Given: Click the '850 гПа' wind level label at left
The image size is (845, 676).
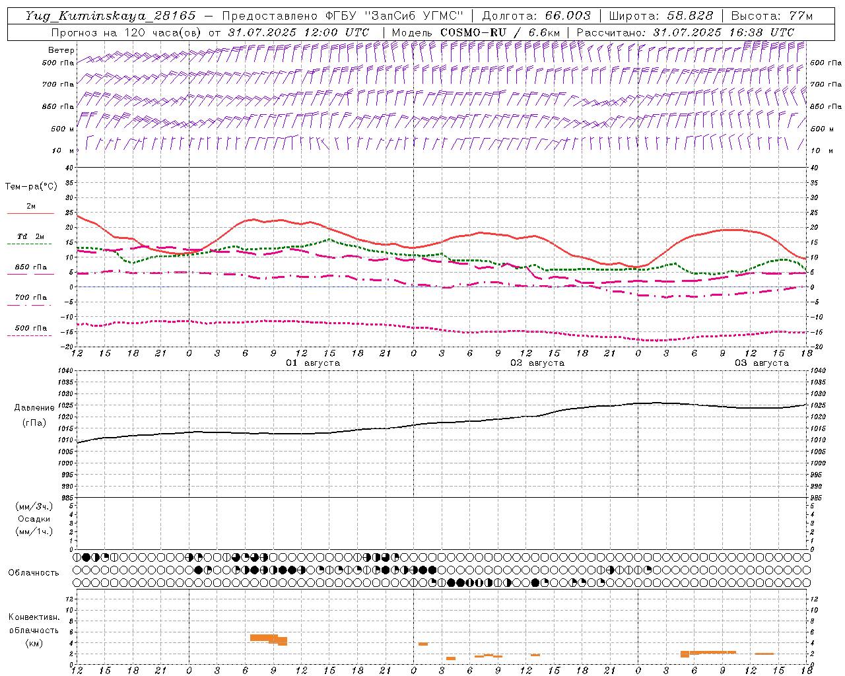Looking at the screenshot, I should [58, 106].
